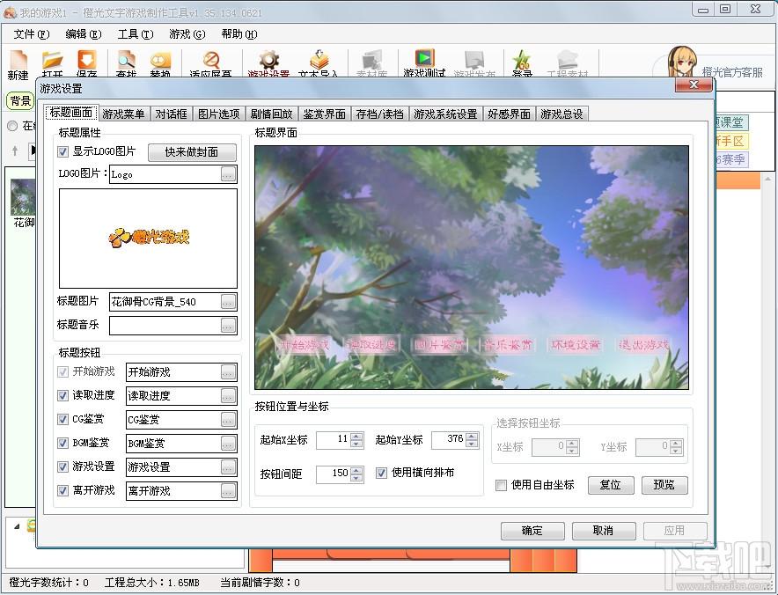Click the 快来做封面 button

pyautogui.click(x=192, y=152)
